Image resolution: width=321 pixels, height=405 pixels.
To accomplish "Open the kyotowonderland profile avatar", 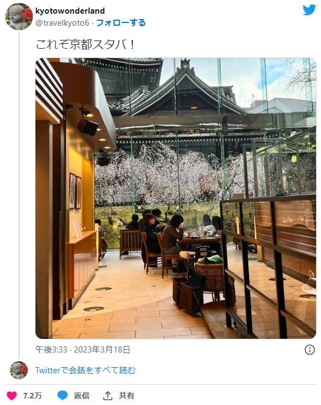I will coord(19,17).
